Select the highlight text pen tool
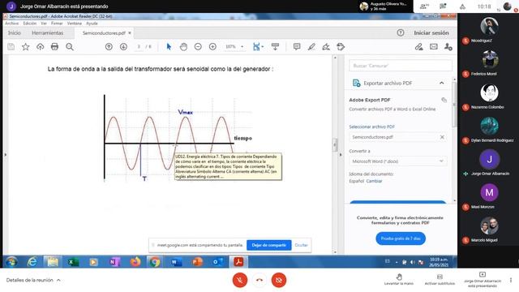This screenshot has height=292, width=519. click(311, 47)
